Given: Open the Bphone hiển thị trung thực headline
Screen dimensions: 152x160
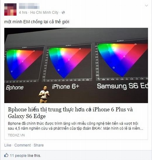Looking at the screenshot, I should click(x=70, y=113).
